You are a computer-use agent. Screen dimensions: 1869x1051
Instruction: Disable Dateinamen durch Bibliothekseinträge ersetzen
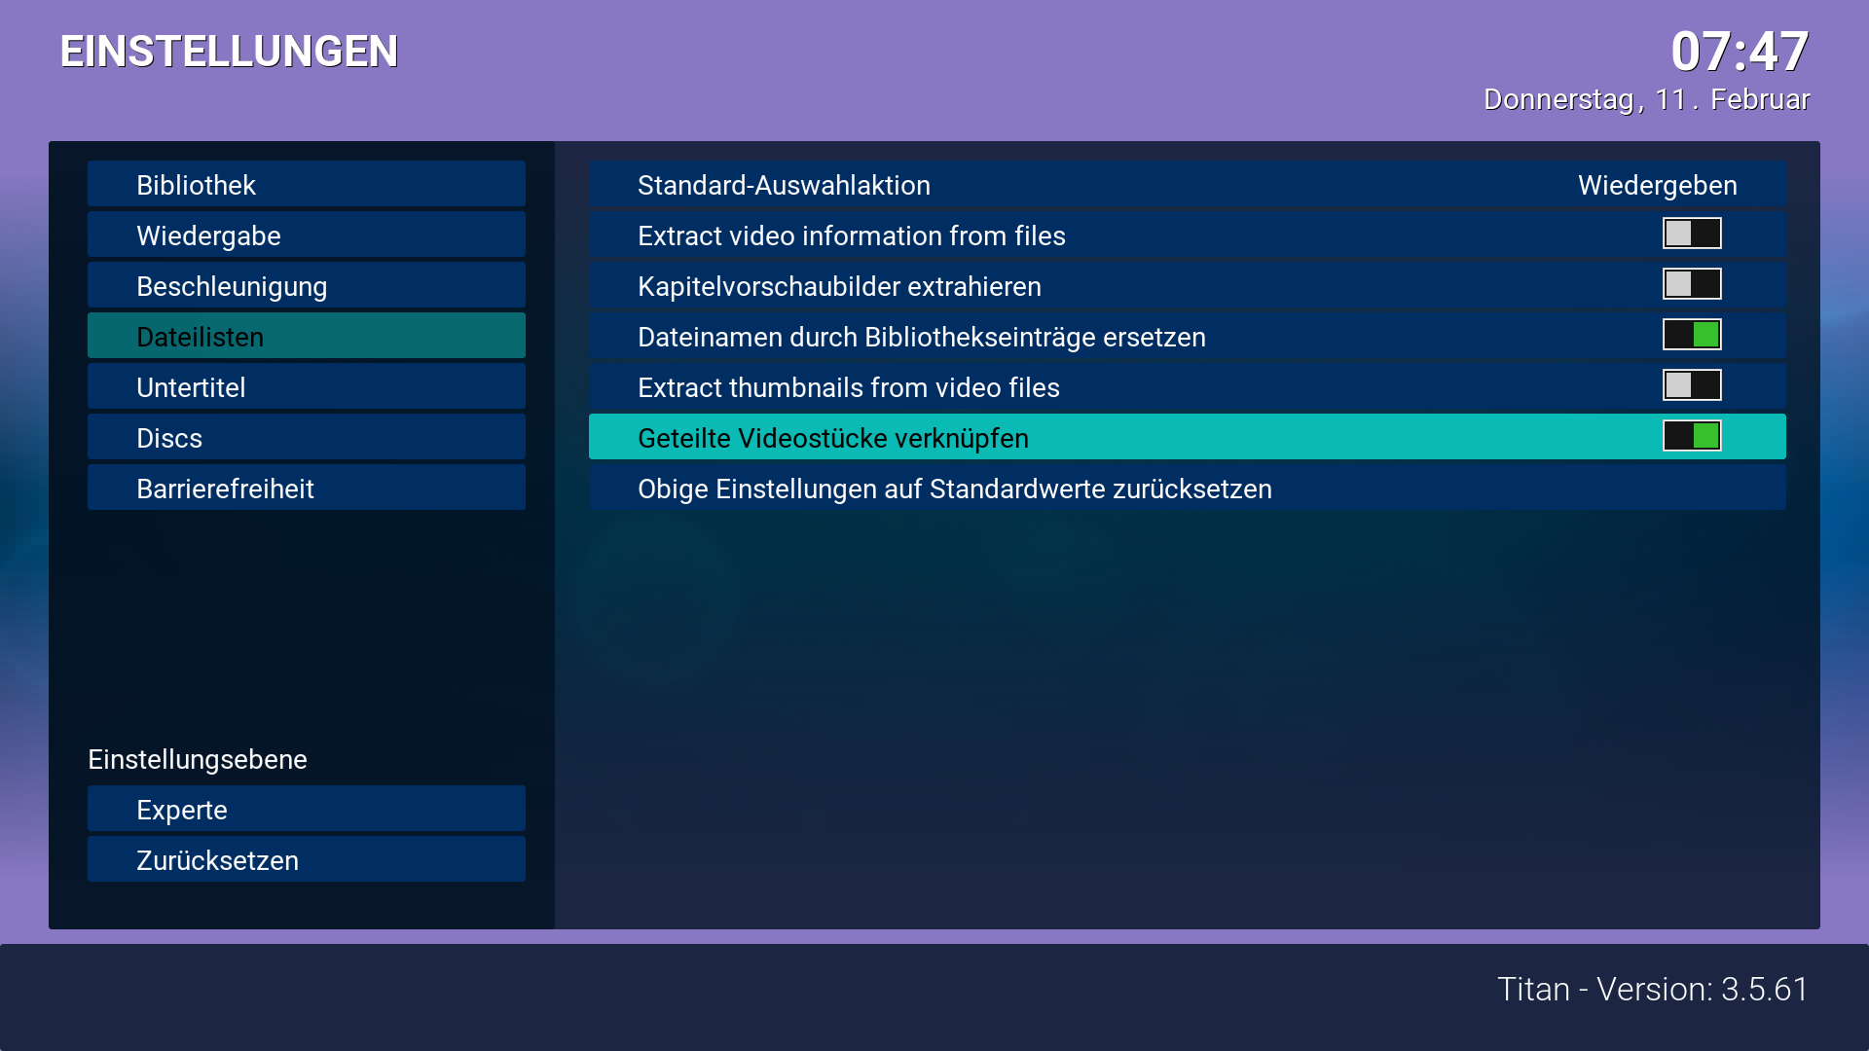pyautogui.click(x=1692, y=335)
